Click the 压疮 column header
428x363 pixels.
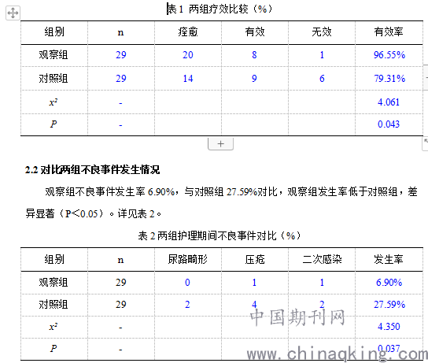coord(255,259)
